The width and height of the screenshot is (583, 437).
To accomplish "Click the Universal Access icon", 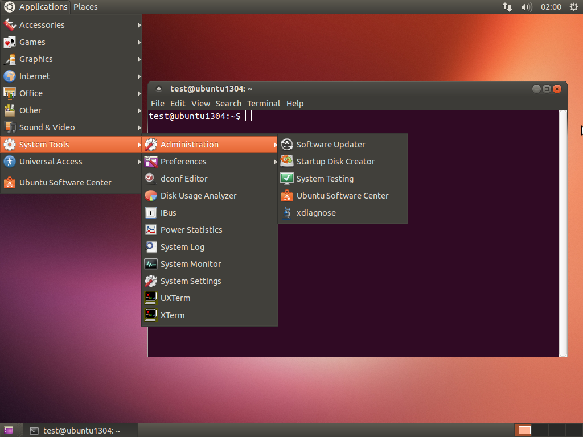I will pyautogui.click(x=10, y=162).
